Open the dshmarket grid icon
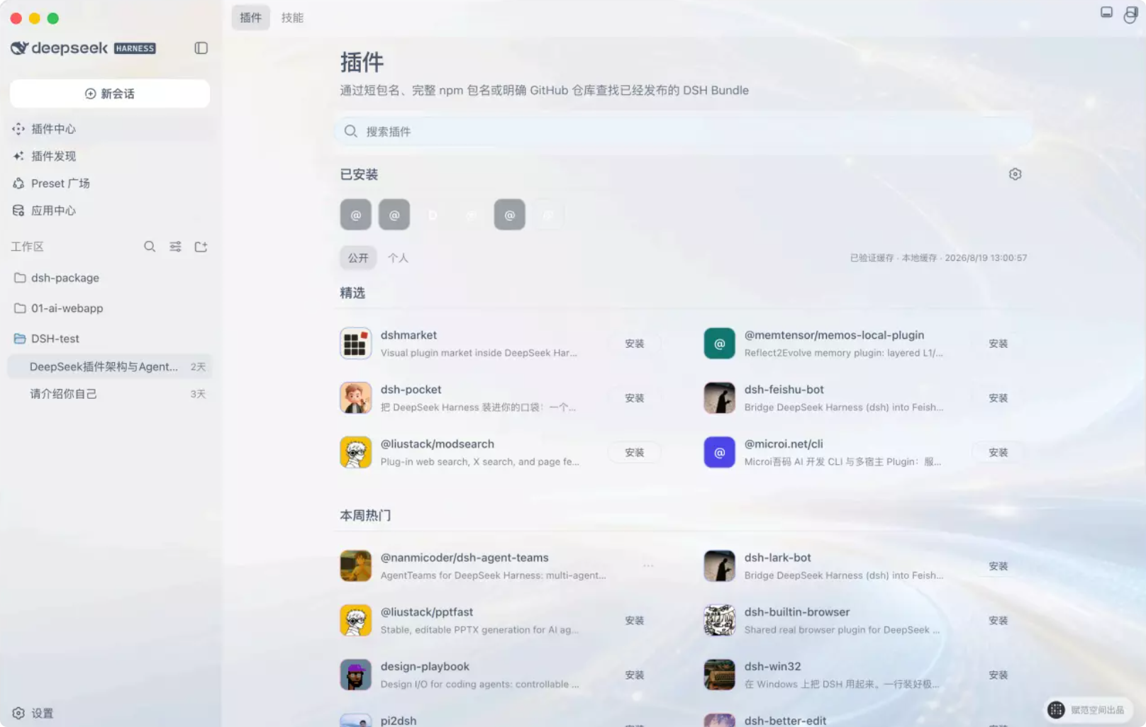Viewport: 1146px width, 727px height. click(356, 344)
